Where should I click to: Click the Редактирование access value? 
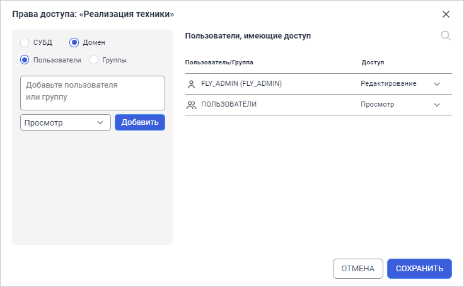pyautogui.click(x=388, y=84)
